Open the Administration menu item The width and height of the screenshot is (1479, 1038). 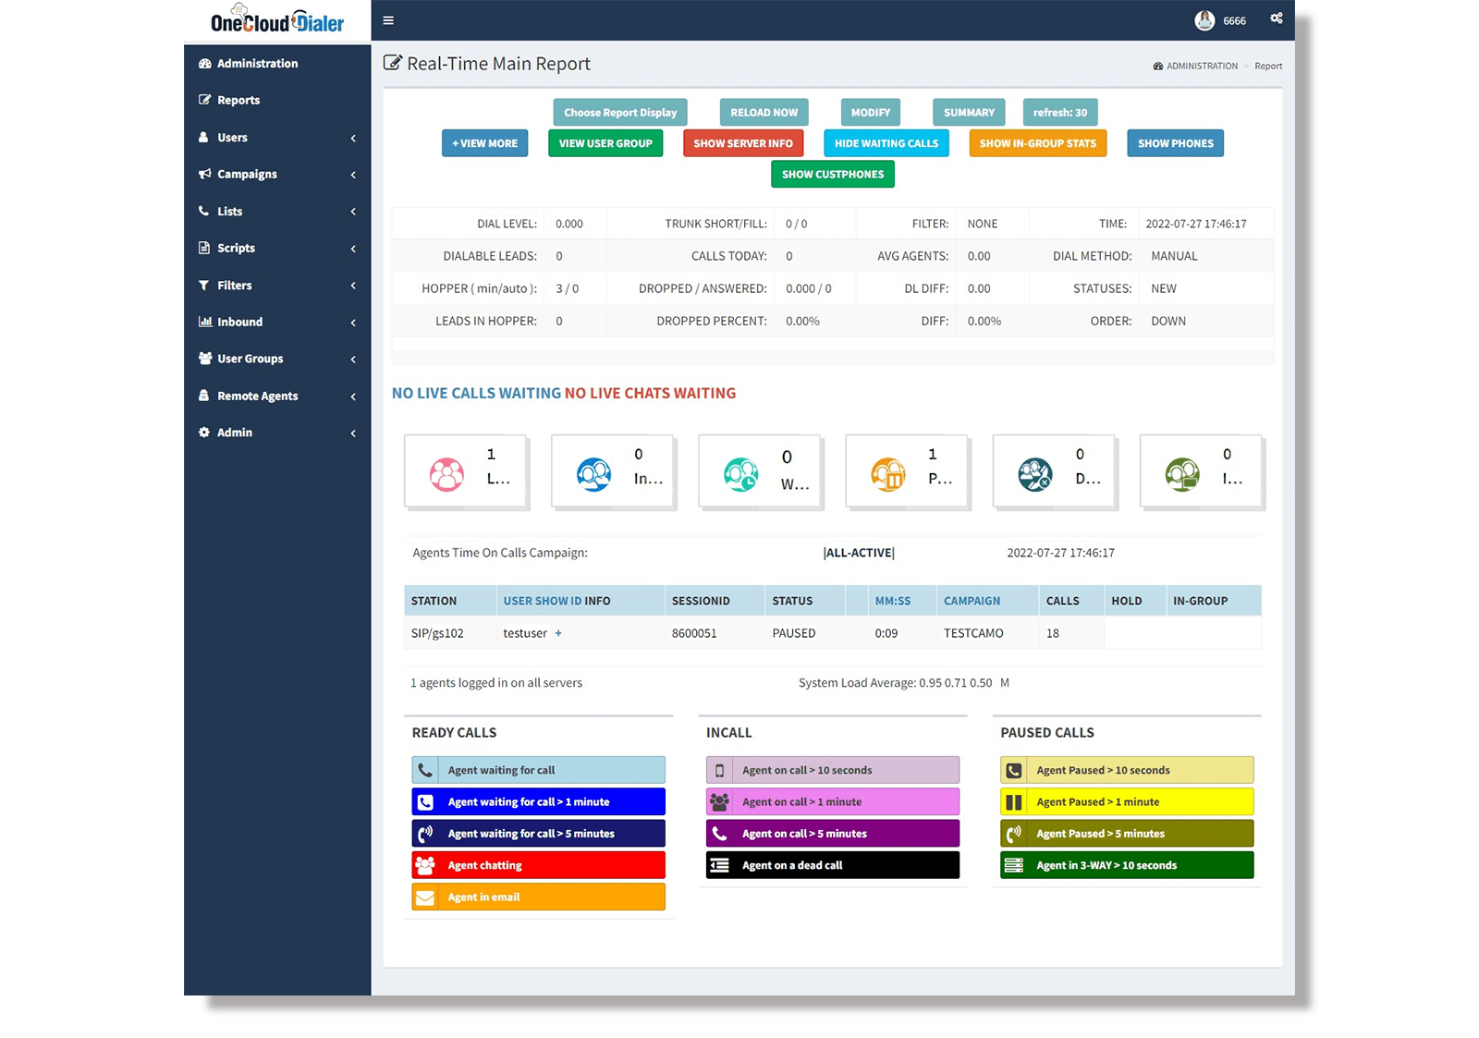click(256, 63)
